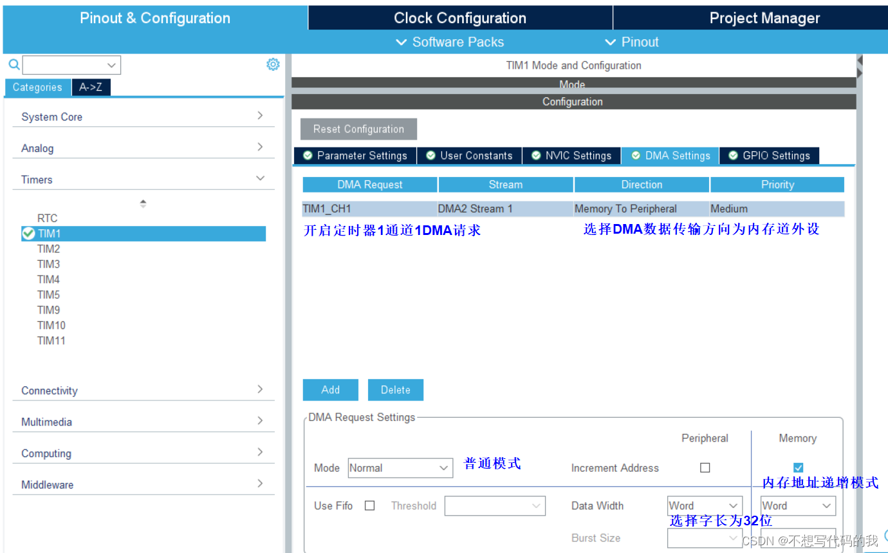Screen dimensions: 888x553
Task: Click the Configuration section bar
Action: tap(573, 102)
